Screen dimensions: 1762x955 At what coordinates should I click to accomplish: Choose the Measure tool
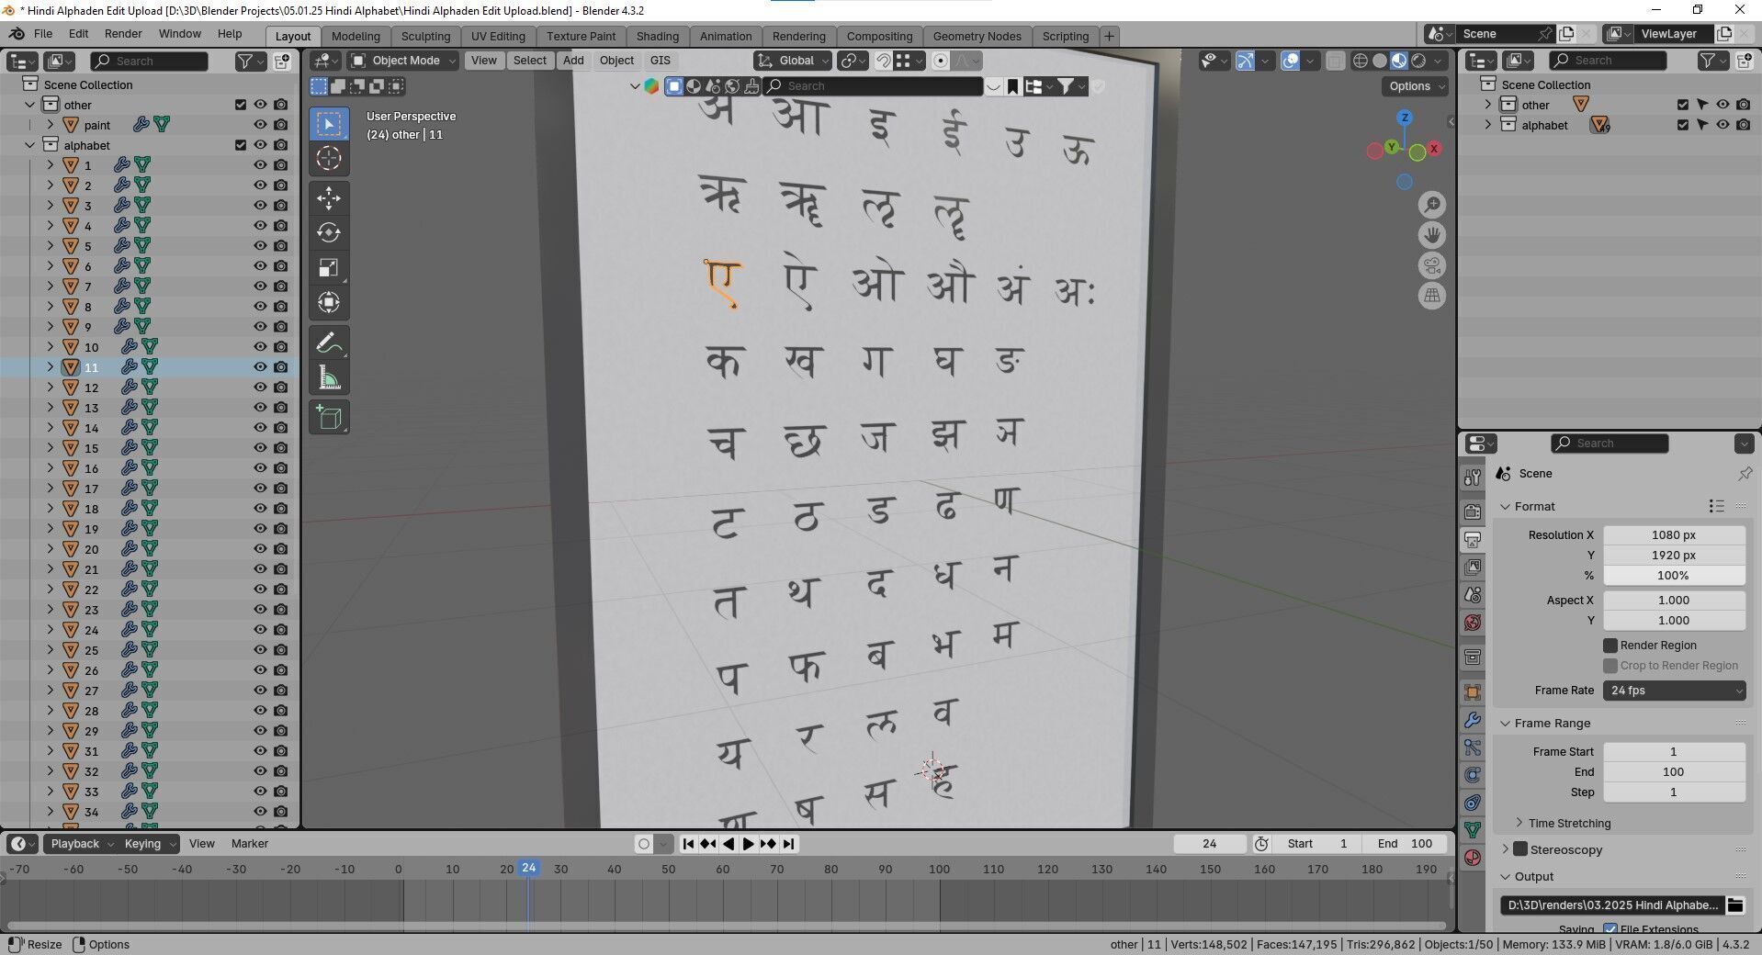pos(329,377)
